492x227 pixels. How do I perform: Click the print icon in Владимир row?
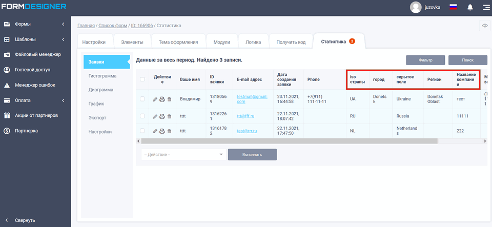click(162, 99)
